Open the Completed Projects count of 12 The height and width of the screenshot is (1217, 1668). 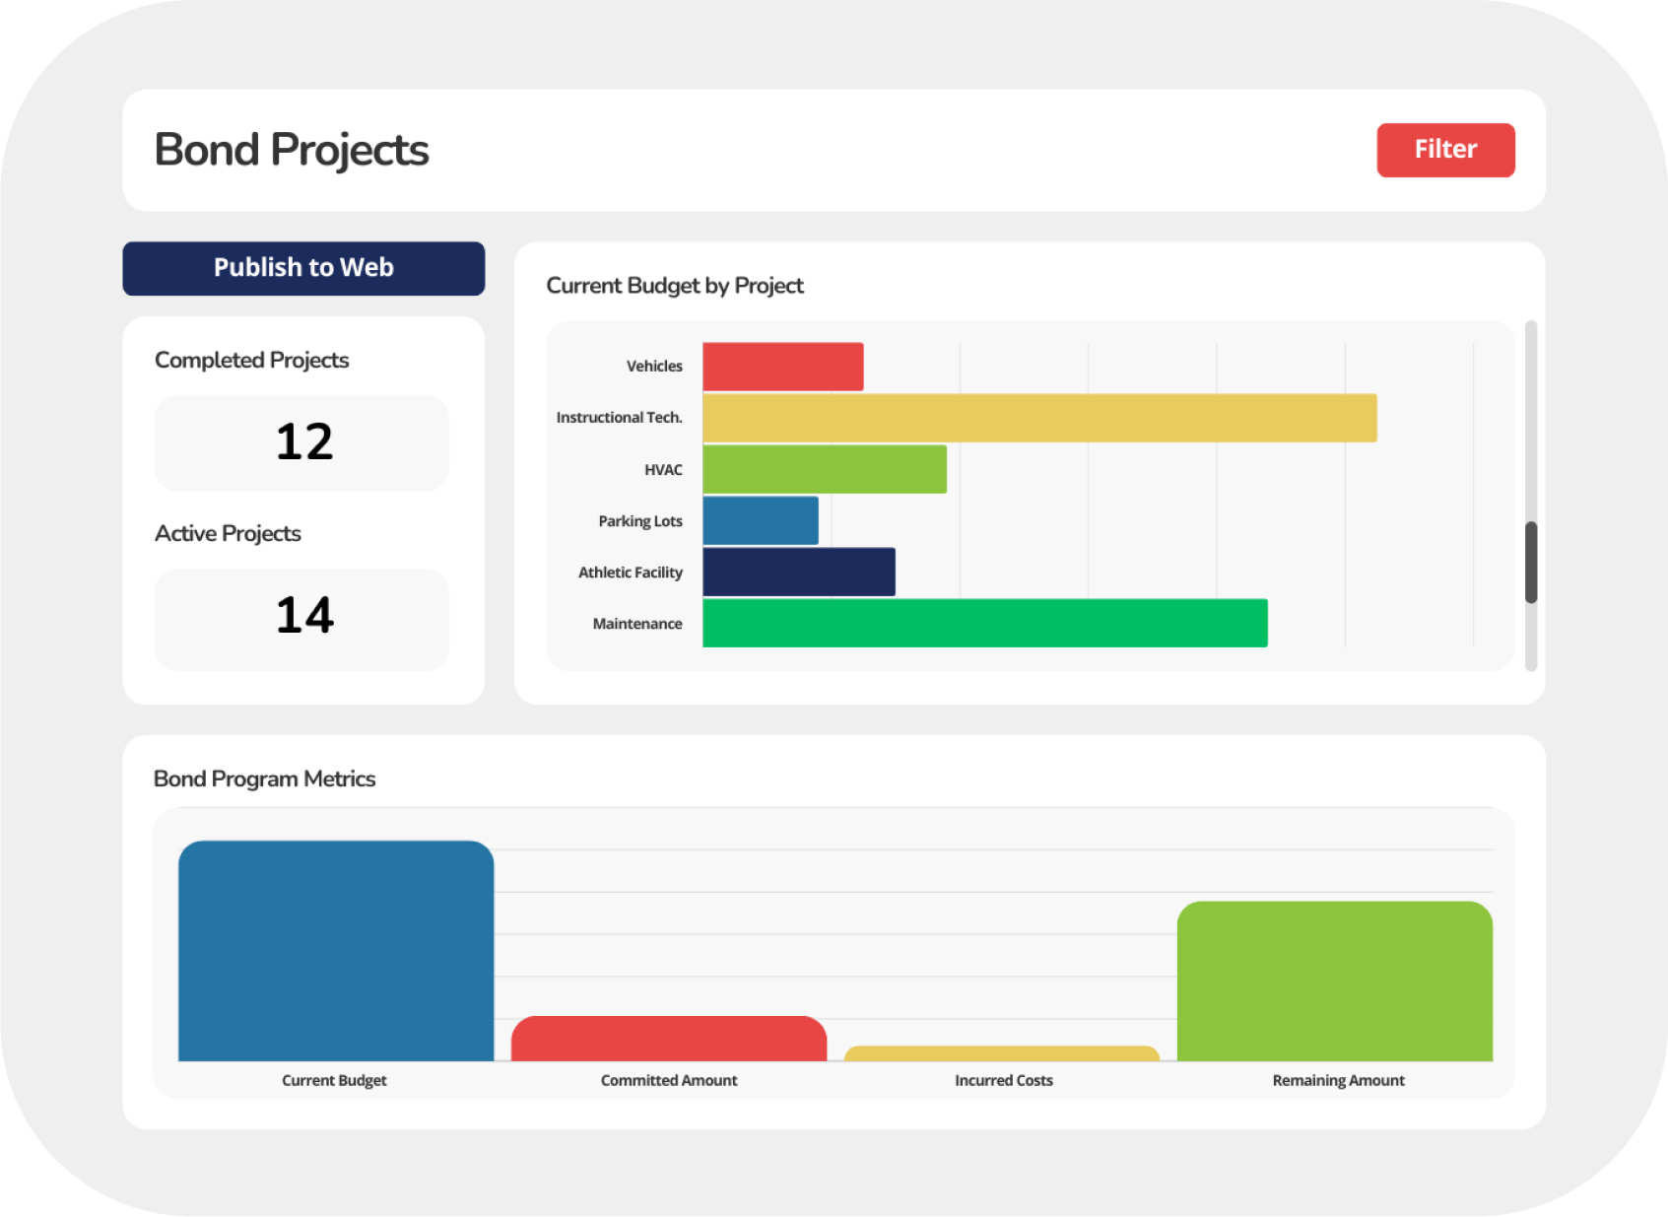point(302,442)
